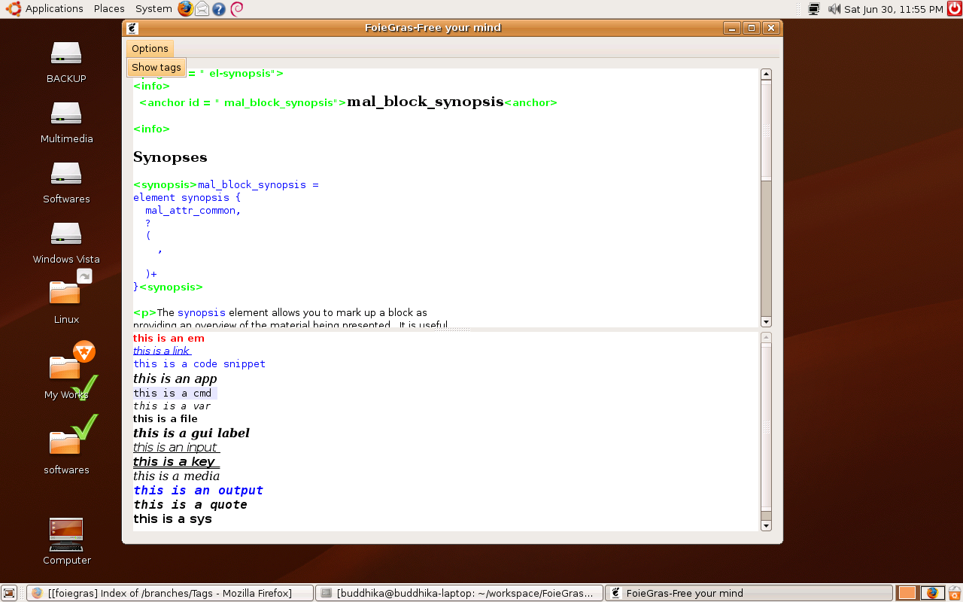Open the Applications menu
Screen dimensions: 963x602
tap(54, 8)
